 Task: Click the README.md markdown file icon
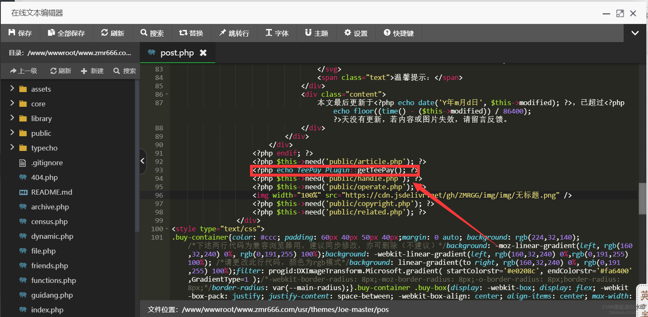pyautogui.click(x=23, y=192)
